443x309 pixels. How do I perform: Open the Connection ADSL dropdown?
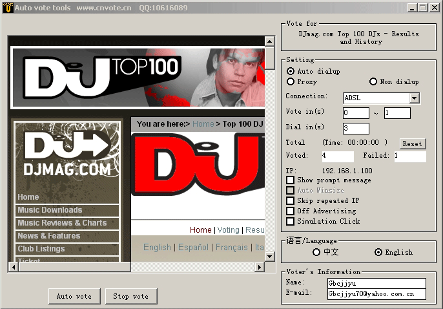coord(414,98)
